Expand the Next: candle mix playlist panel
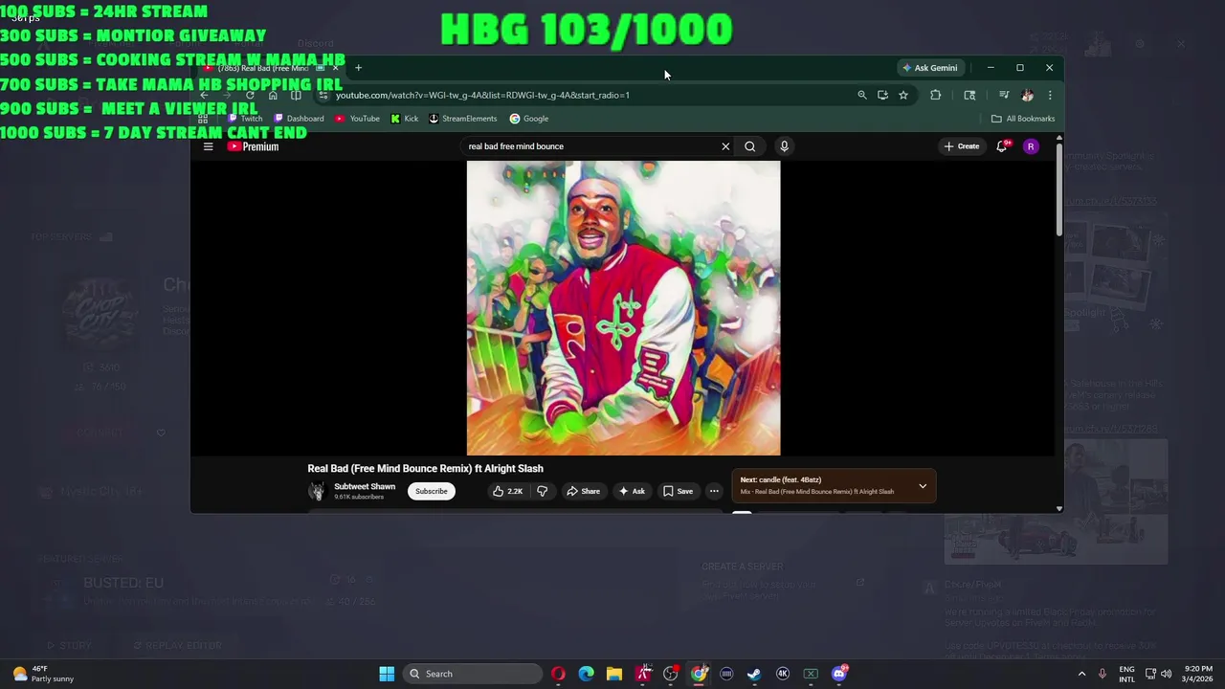The width and height of the screenshot is (1225, 689). (x=923, y=486)
